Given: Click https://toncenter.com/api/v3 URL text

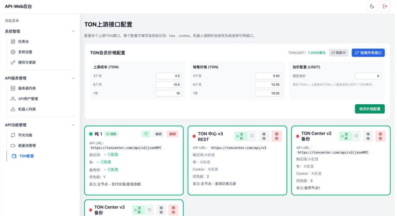Looking at the screenshot, I should [238, 148].
